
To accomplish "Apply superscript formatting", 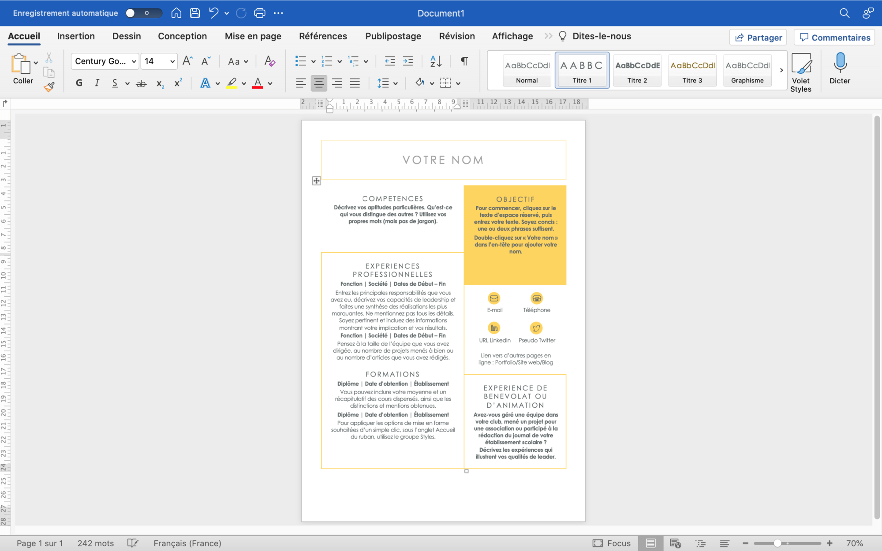I will (x=178, y=83).
